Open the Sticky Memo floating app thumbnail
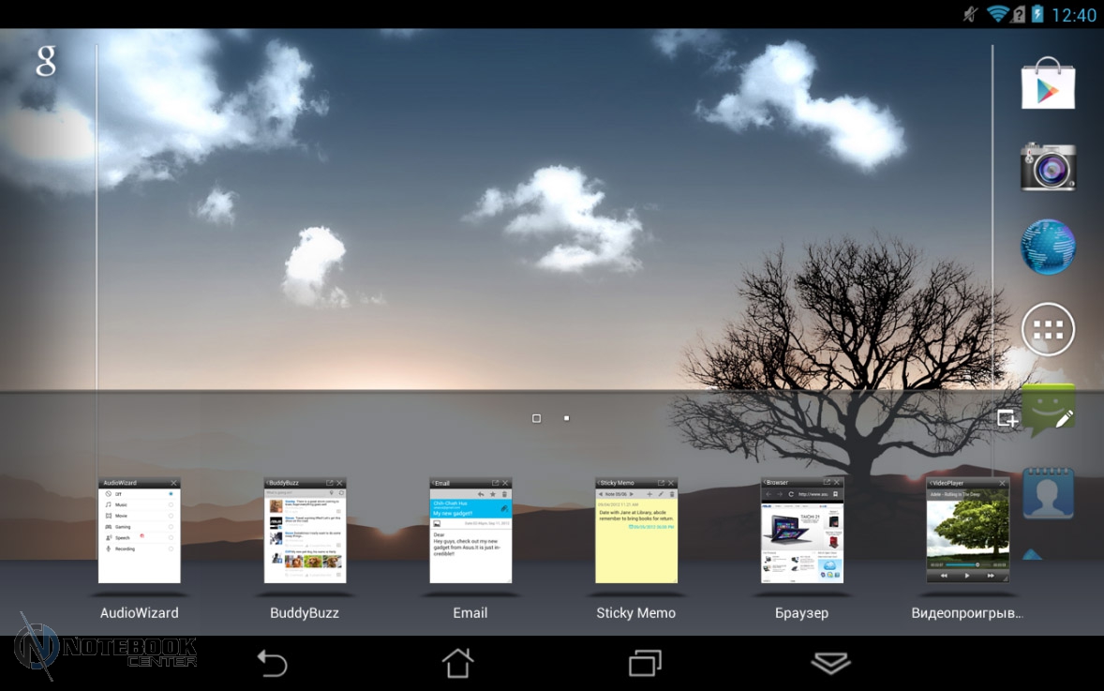This screenshot has width=1104, height=691. [636, 531]
